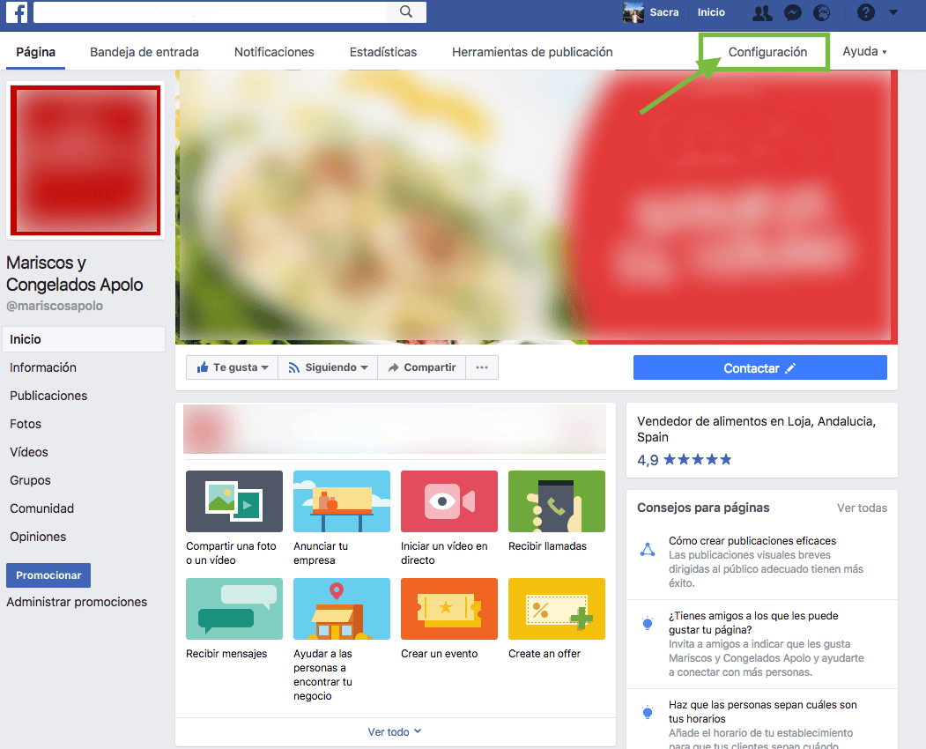
Task: Open 'Herramientas de publicación'
Action: tap(531, 52)
